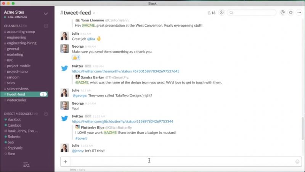Click the Twitter bird icon above Sandra Barker's tweet

pyautogui.click(x=64, y=68)
